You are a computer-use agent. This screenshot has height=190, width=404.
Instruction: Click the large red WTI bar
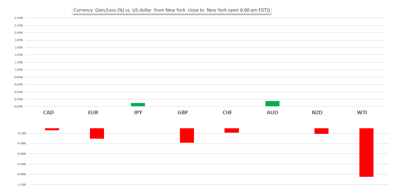click(x=366, y=152)
